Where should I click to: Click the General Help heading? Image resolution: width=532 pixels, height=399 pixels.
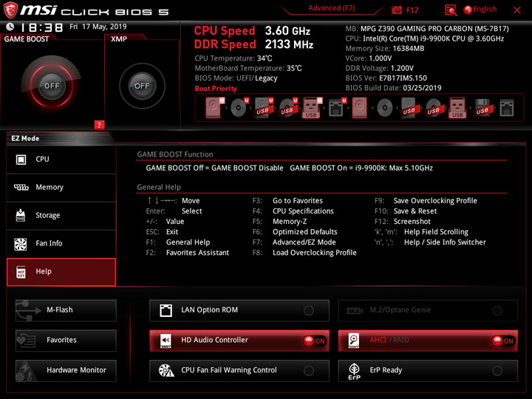tap(159, 187)
